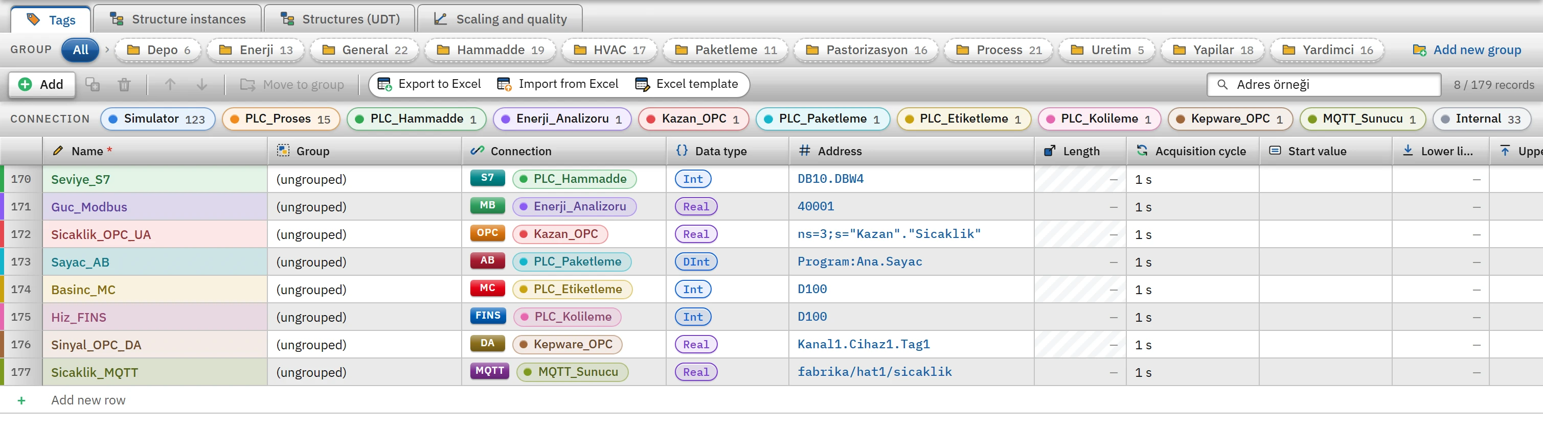This screenshot has width=1543, height=431.
Task: Click the DA badge in Sinyal_OPC_DA row
Action: point(488,343)
